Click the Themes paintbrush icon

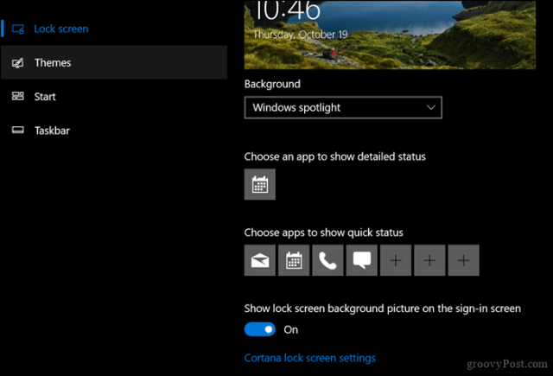(x=18, y=63)
